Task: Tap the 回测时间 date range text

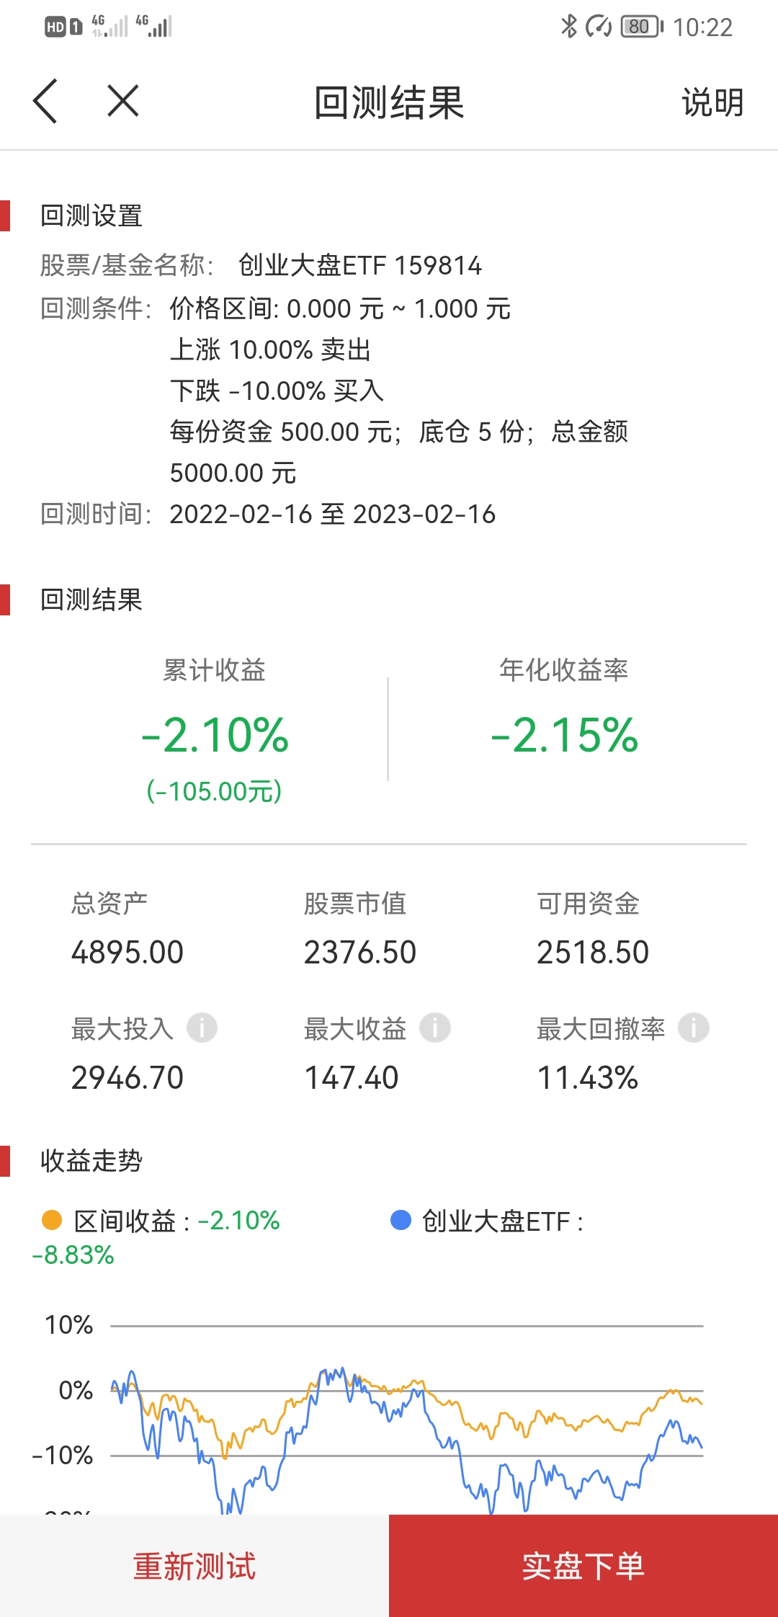Action: [x=332, y=514]
